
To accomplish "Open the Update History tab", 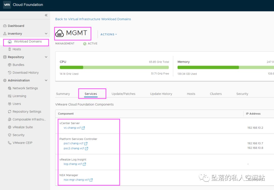I will coord(161,94).
